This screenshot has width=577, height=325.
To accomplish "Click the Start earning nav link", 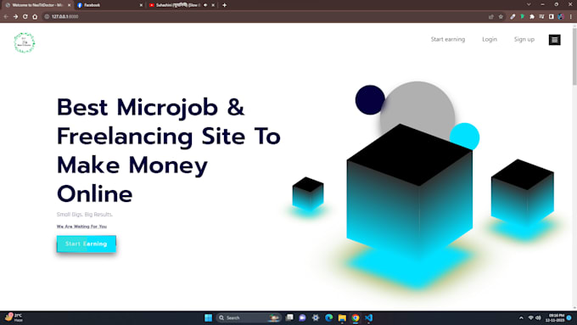I will click(448, 39).
